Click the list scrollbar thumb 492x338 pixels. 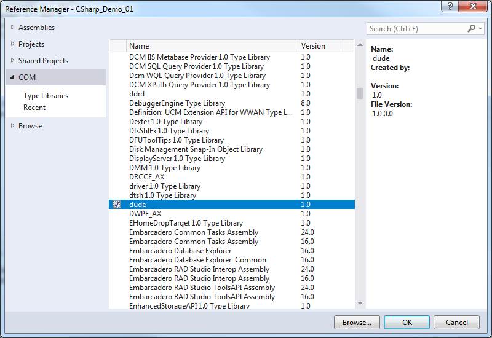[360, 93]
